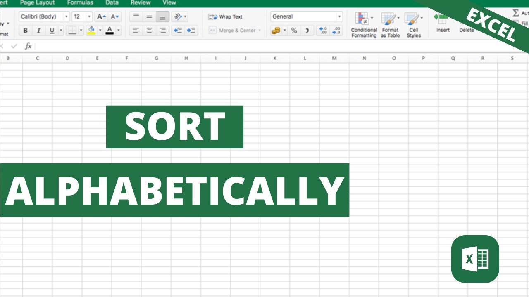This screenshot has width=529, height=297.
Task: Open the Calibri (Body) font name dropdown
Action: (66, 17)
